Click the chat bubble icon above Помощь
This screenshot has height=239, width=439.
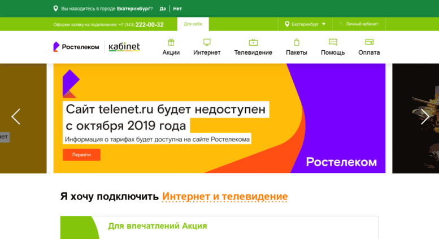[333, 42]
